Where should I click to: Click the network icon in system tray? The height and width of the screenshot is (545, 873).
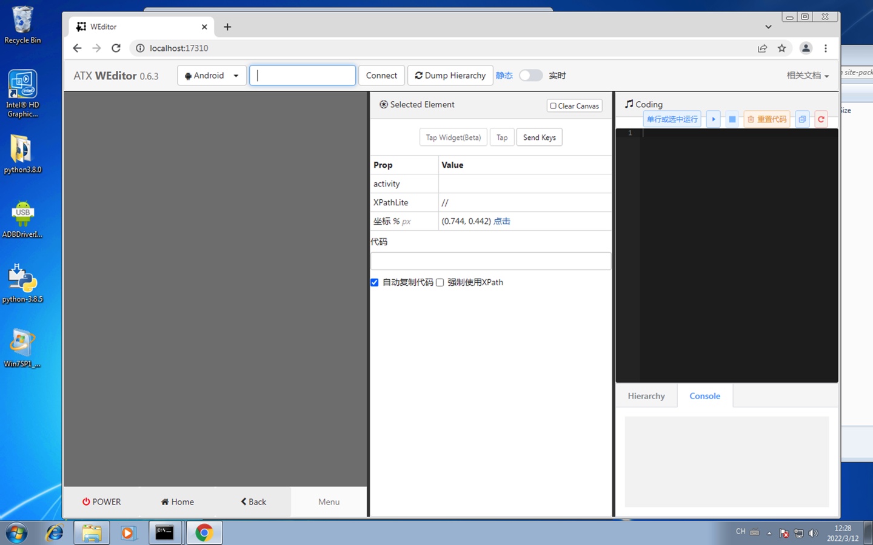[x=799, y=533]
